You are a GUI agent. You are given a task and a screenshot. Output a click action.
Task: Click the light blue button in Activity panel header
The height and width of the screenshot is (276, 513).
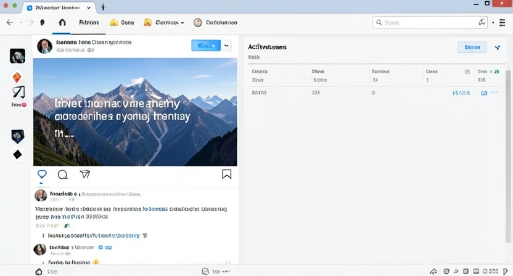click(472, 47)
